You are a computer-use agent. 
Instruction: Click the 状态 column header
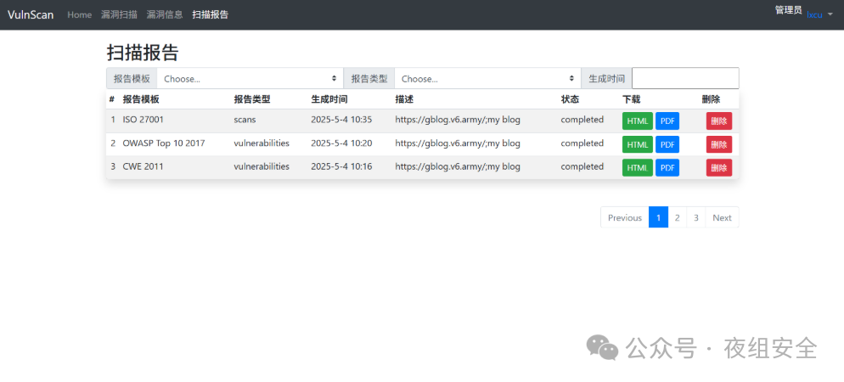570,99
